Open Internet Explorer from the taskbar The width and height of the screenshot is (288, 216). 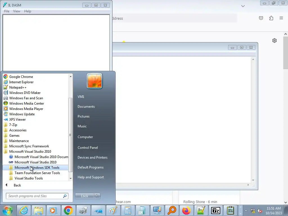(24, 210)
